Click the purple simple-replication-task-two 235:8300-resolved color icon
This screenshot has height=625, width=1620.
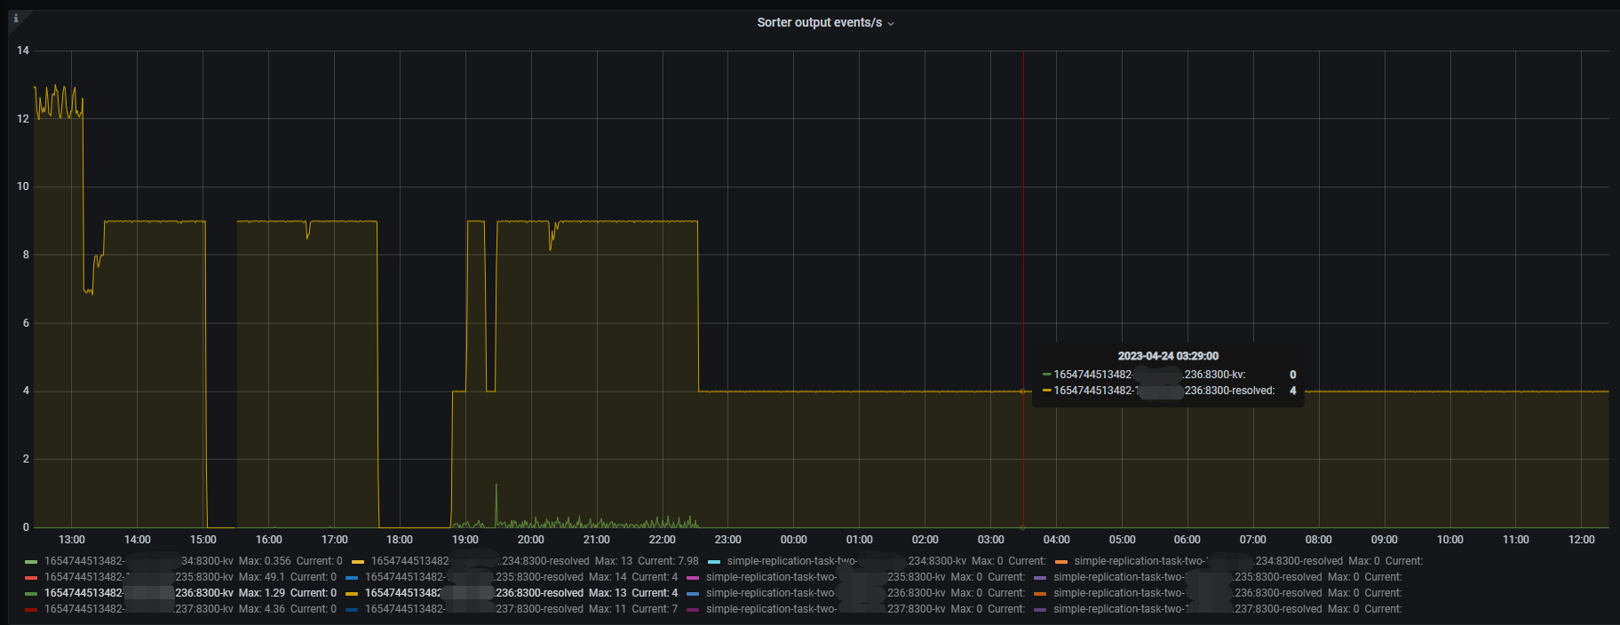point(1040,578)
